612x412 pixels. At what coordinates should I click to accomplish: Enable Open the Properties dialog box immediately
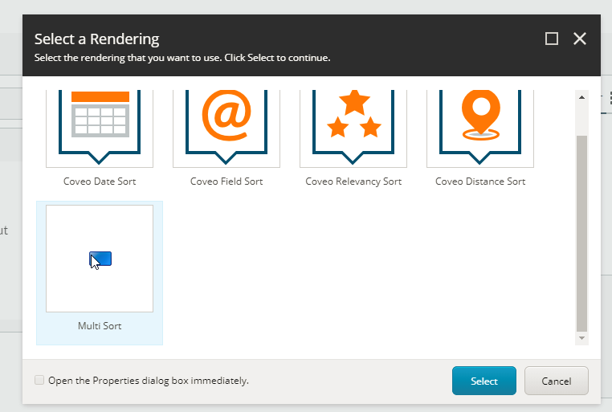[39, 380]
